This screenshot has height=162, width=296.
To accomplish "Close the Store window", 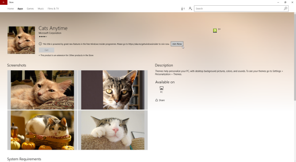I will (292, 2).
